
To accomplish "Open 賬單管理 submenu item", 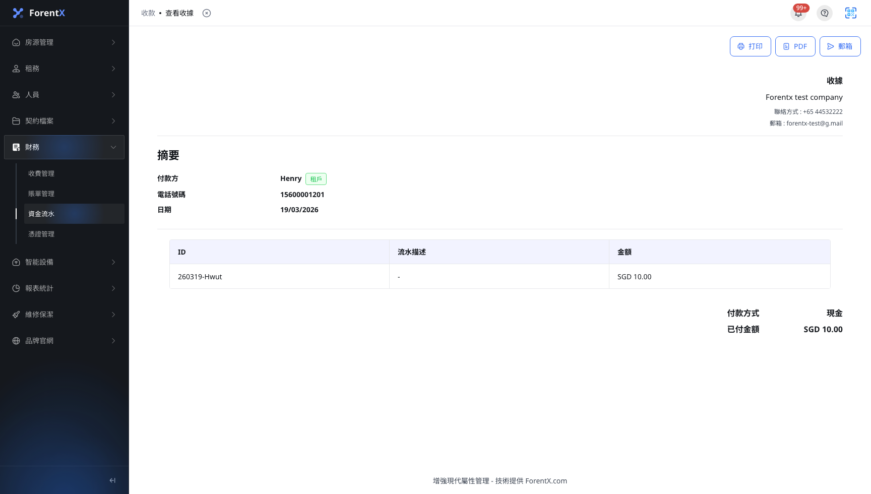I will [74, 194].
